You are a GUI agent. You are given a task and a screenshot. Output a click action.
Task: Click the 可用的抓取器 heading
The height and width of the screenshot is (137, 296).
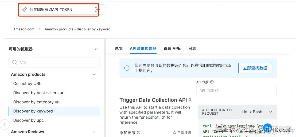tap(21, 49)
